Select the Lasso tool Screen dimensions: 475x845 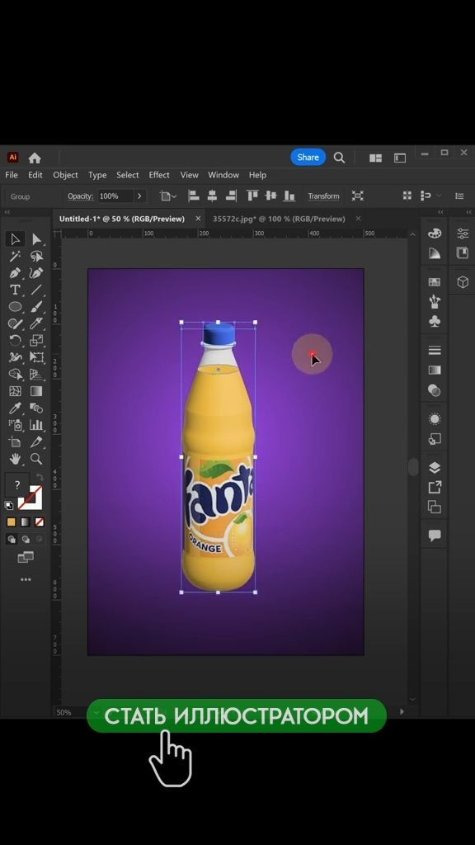click(36, 256)
